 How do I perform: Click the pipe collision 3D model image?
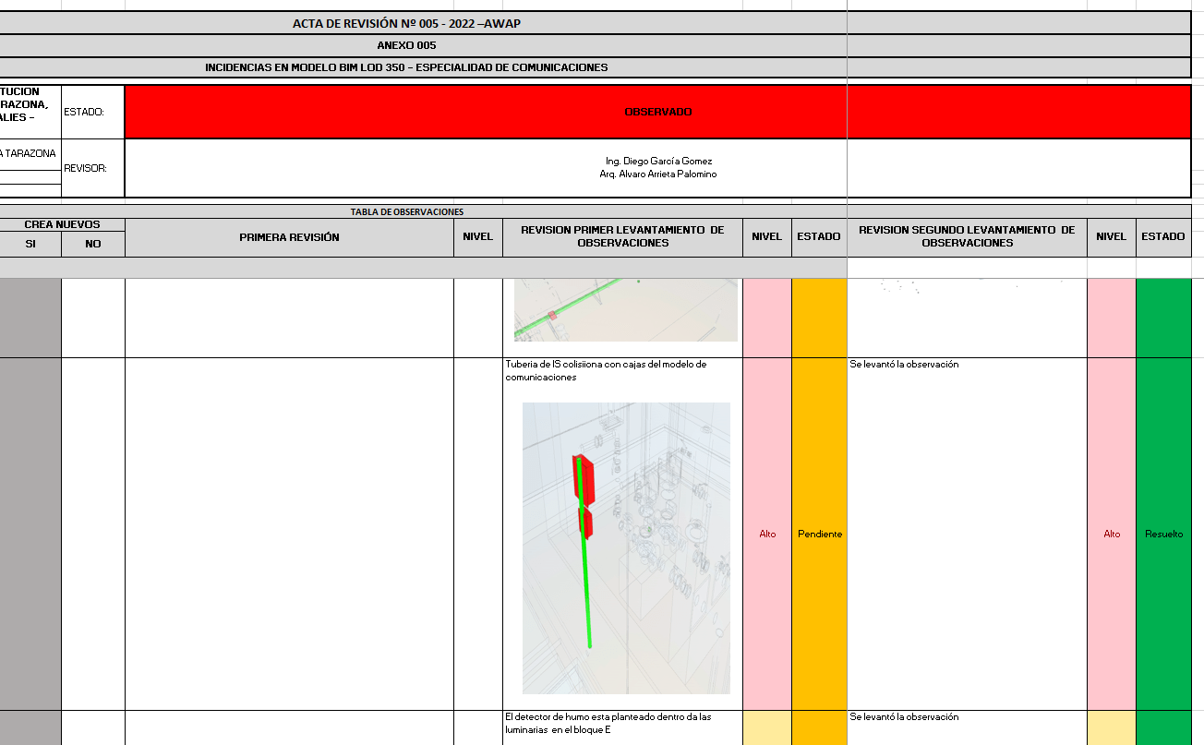coord(626,547)
